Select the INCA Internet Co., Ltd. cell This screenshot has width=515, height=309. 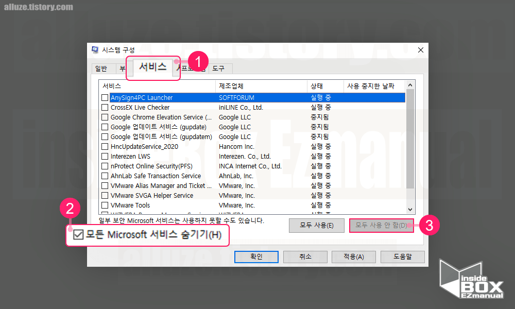pyautogui.click(x=250, y=166)
